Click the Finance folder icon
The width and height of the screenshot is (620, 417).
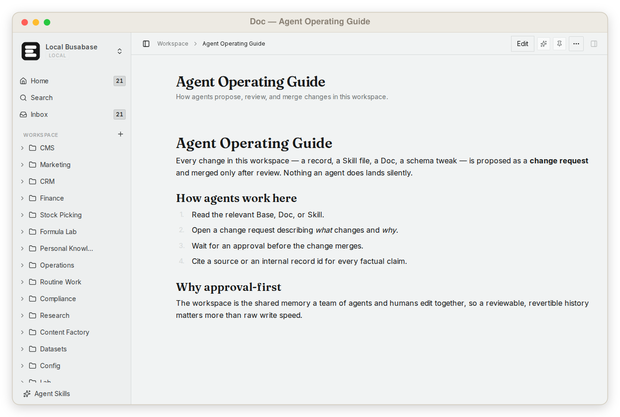click(33, 198)
